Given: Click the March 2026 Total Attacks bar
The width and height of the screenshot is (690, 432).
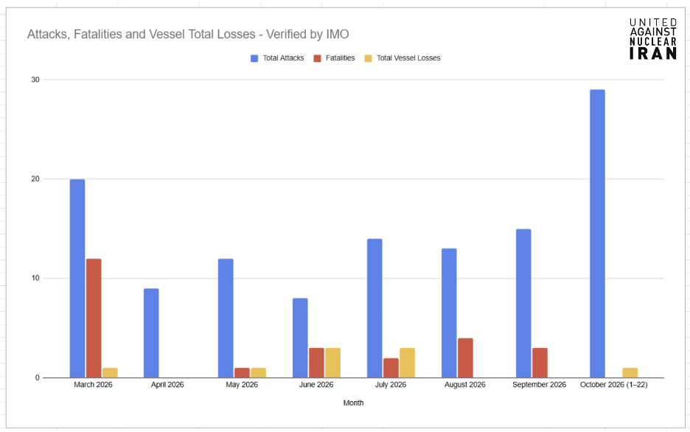Looking at the screenshot, I should point(77,279).
